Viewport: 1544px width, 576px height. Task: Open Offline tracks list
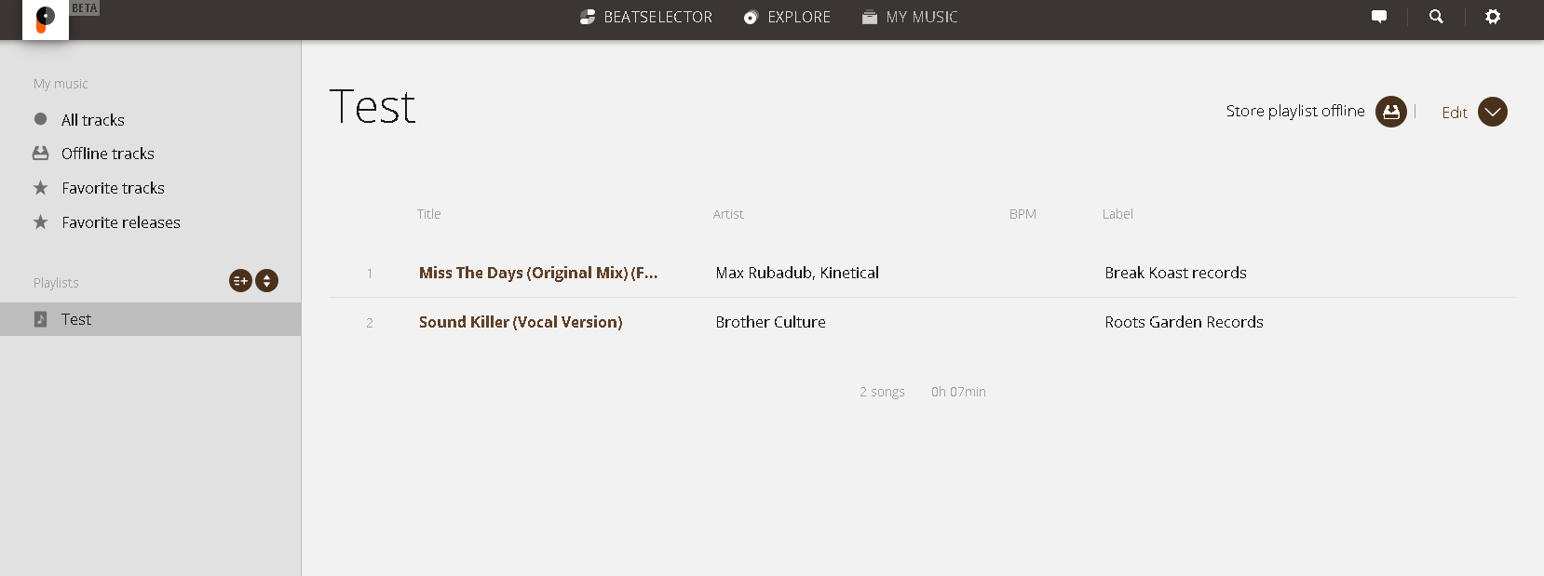click(107, 154)
